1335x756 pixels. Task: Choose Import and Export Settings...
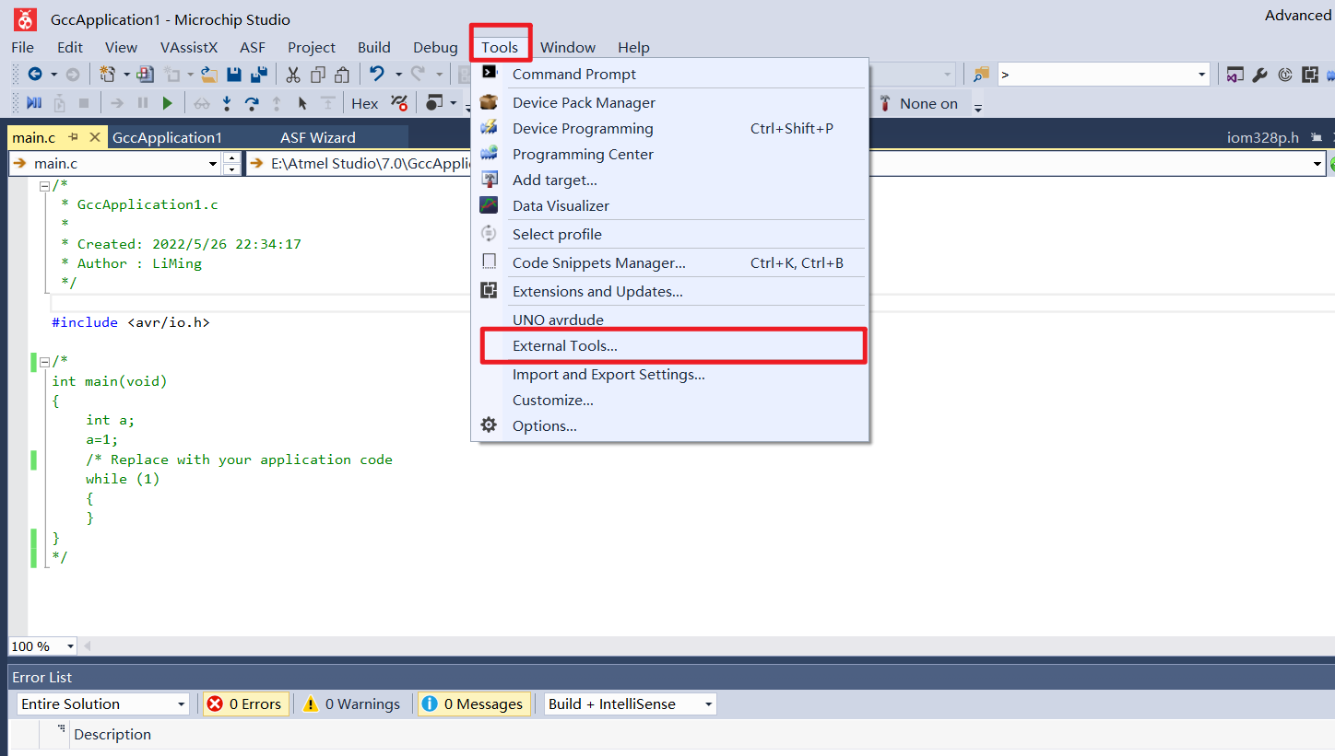click(x=670, y=374)
